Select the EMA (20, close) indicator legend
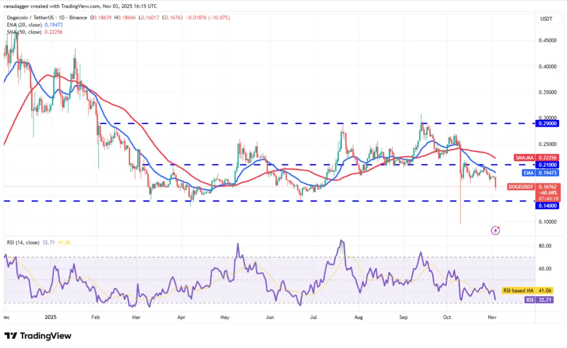 click(35, 25)
